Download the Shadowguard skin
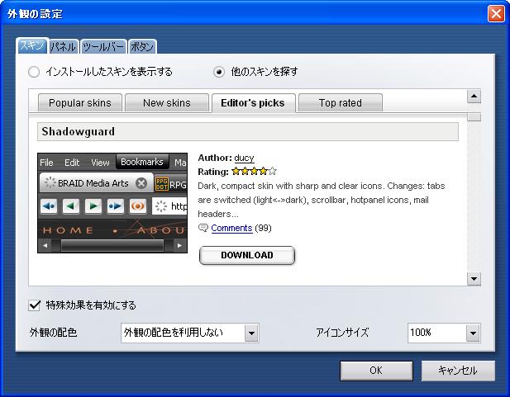This screenshot has width=510, height=397. click(247, 255)
